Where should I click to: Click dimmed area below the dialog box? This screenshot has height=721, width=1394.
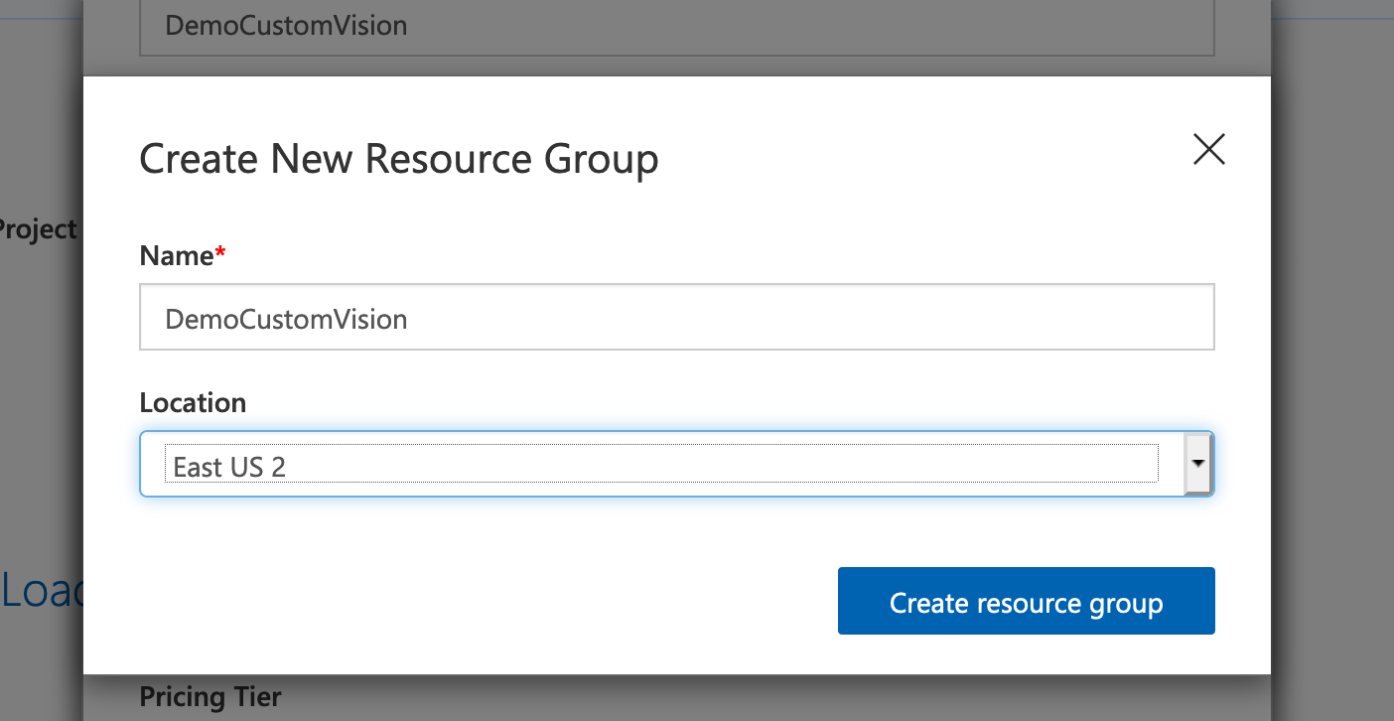point(695,699)
